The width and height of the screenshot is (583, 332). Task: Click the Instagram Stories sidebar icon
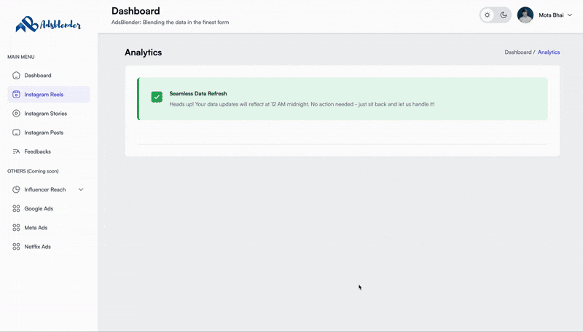pos(17,114)
